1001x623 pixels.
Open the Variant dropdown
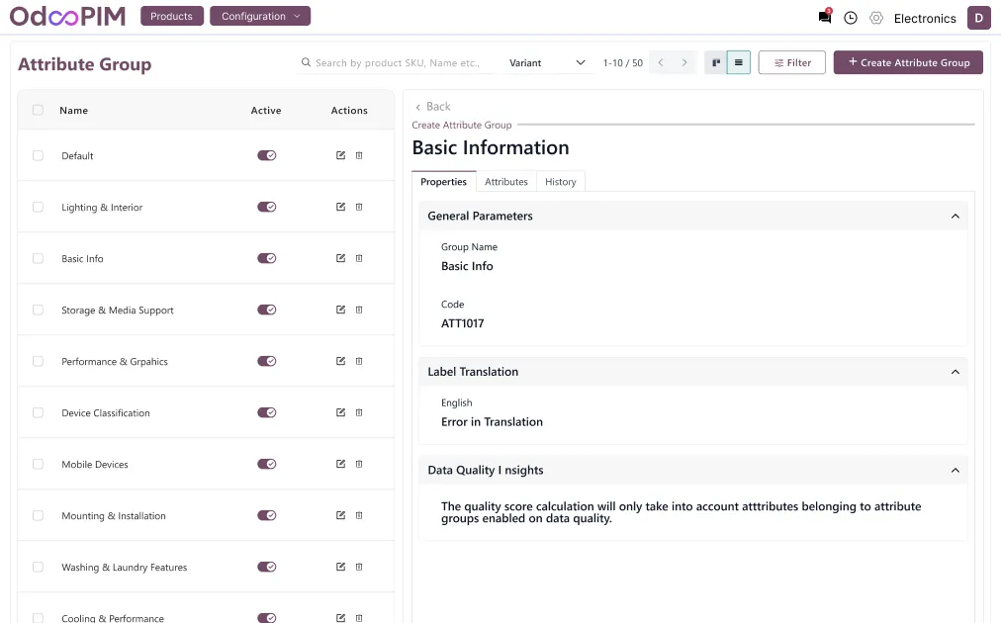coord(547,63)
